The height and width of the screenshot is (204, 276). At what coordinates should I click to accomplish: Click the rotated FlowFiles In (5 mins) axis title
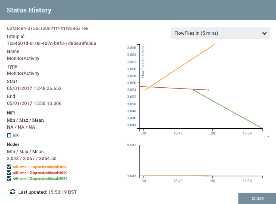click(143, 61)
